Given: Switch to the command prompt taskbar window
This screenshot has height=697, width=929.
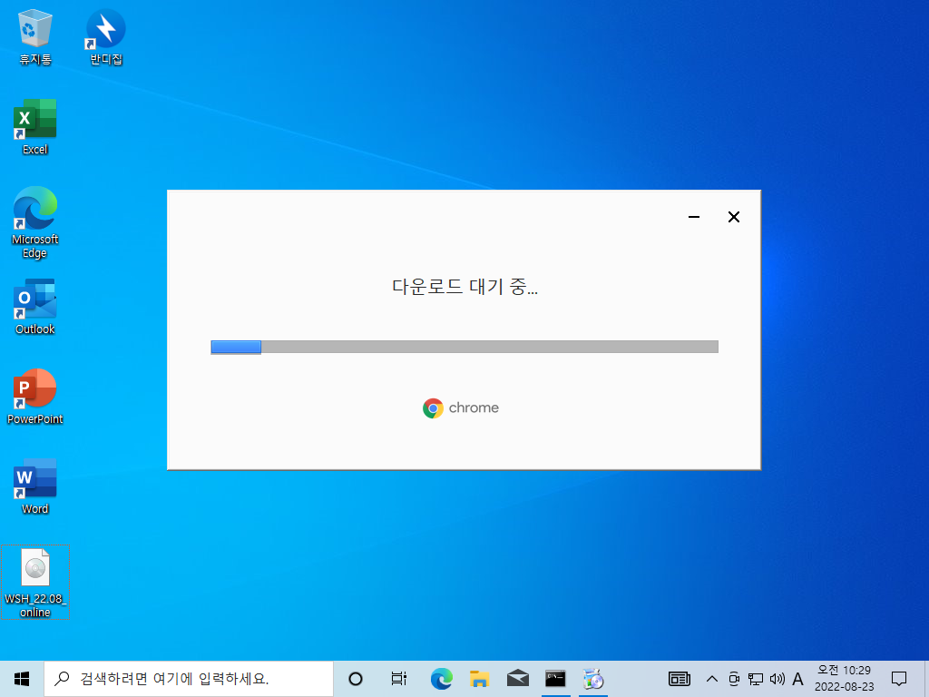Looking at the screenshot, I should [556, 679].
